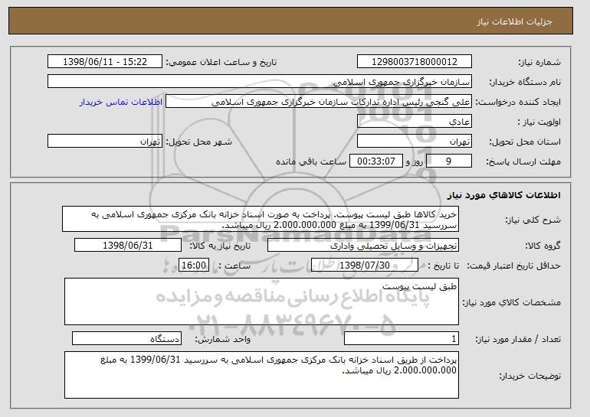Click the تاریخ نیاز به کالا date field
The image size is (590, 417).
[128, 246]
